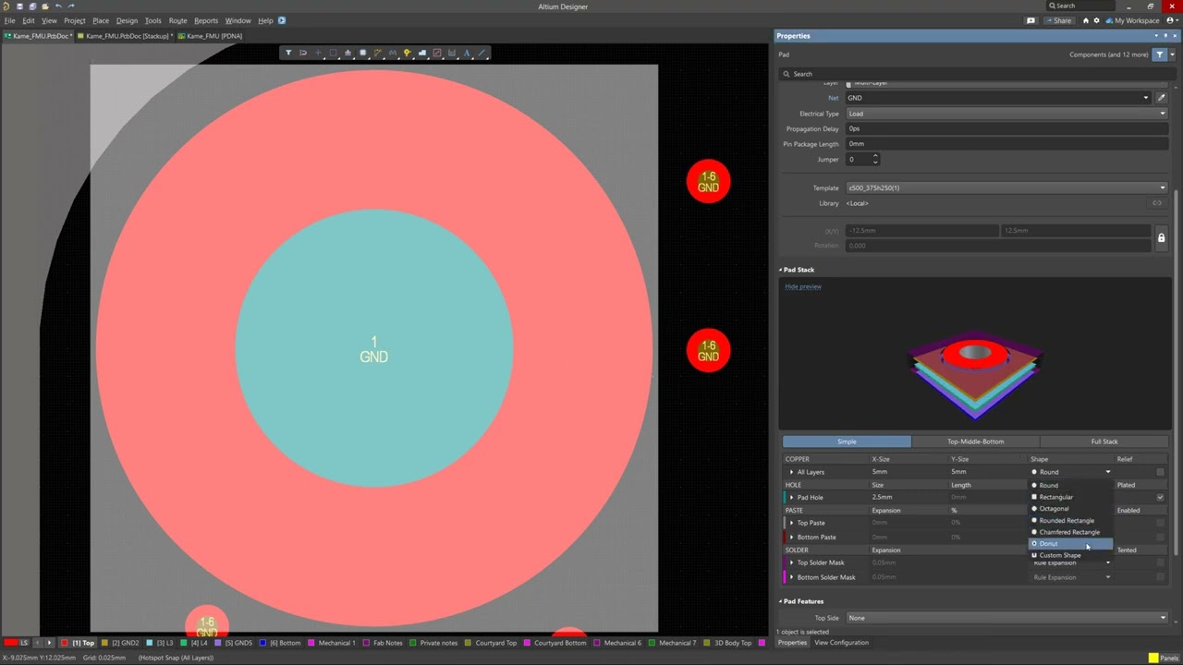The width and height of the screenshot is (1183, 665).
Task: Expand the Pad Hole row
Action: pyautogui.click(x=791, y=497)
